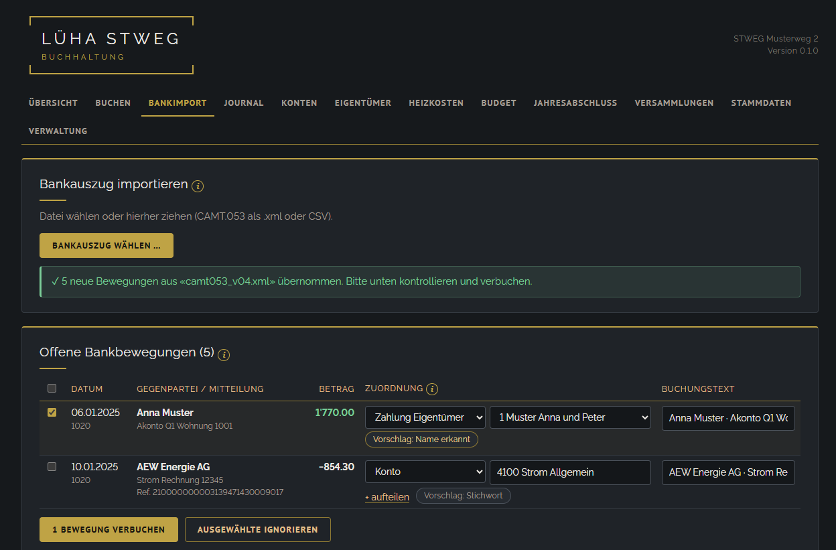The image size is (836, 550).
Task: Open the Verwaltung tab
Action: (58, 131)
